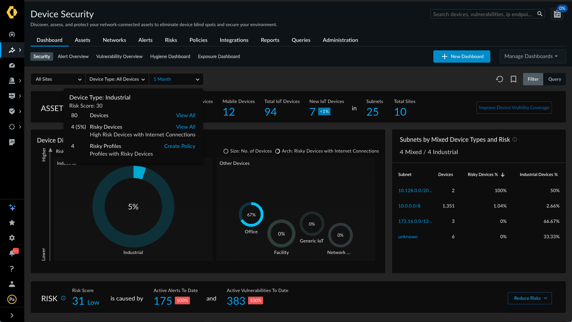Bookmark the current view with the bookmark icon

pos(513,79)
